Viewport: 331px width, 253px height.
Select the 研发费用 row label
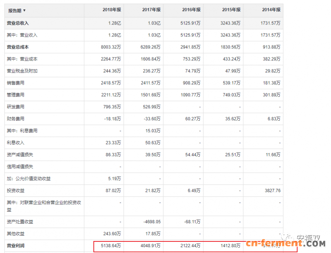[x=16, y=107]
